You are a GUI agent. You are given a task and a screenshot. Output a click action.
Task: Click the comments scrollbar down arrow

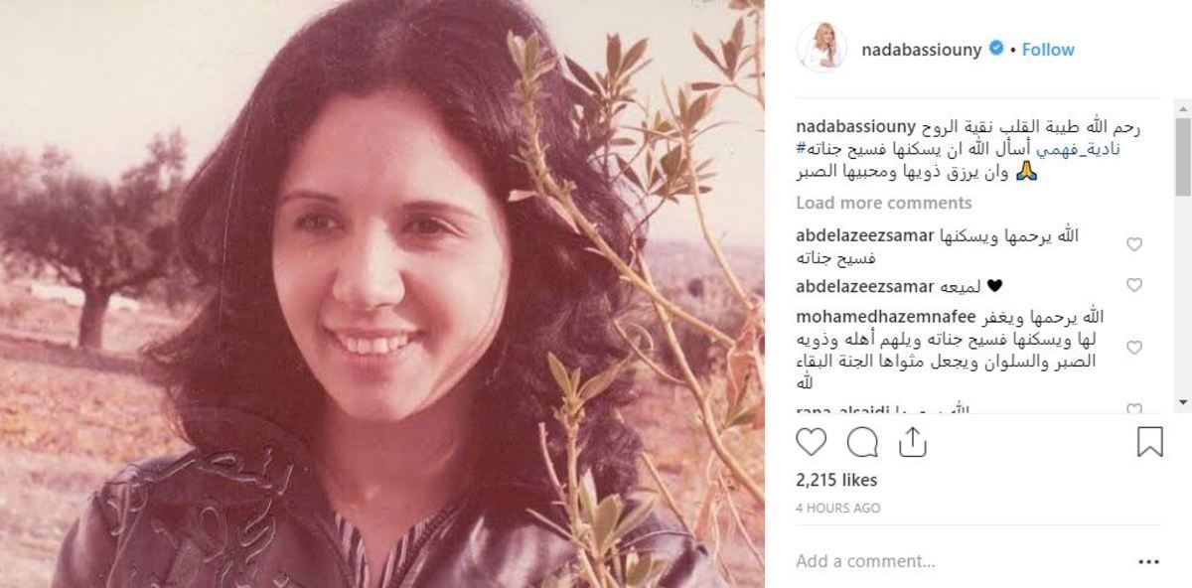[x=1182, y=401]
